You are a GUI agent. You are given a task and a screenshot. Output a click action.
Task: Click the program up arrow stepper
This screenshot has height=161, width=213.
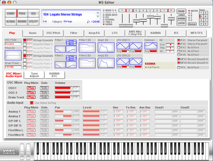[x=98, y=13]
